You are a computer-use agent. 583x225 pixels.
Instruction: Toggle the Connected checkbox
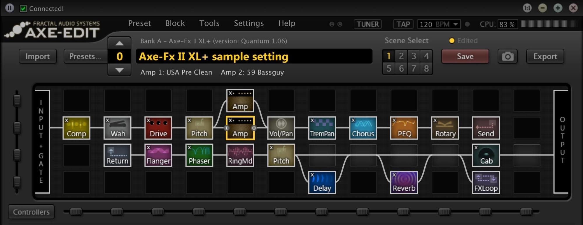[23, 8]
